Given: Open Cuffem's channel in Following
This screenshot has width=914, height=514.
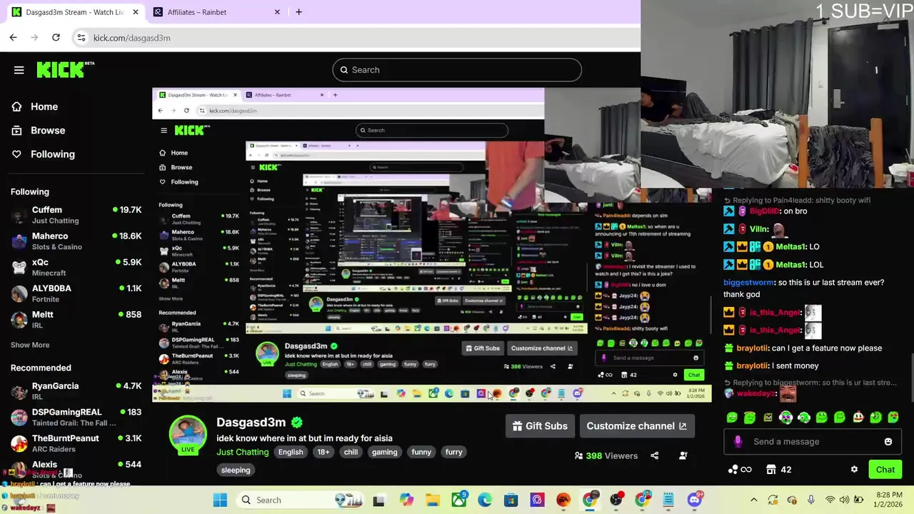Looking at the screenshot, I should click(x=76, y=215).
